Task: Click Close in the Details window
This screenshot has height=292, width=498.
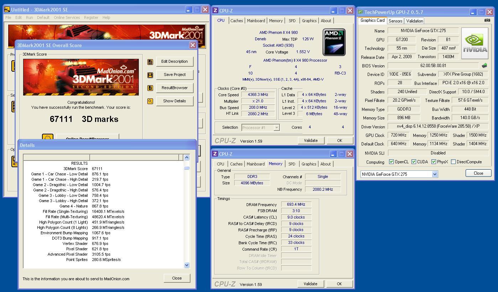Action: (x=177, y=278)
